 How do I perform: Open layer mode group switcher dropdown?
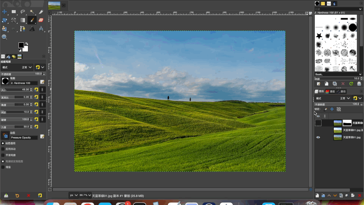[x=357, y=98]
